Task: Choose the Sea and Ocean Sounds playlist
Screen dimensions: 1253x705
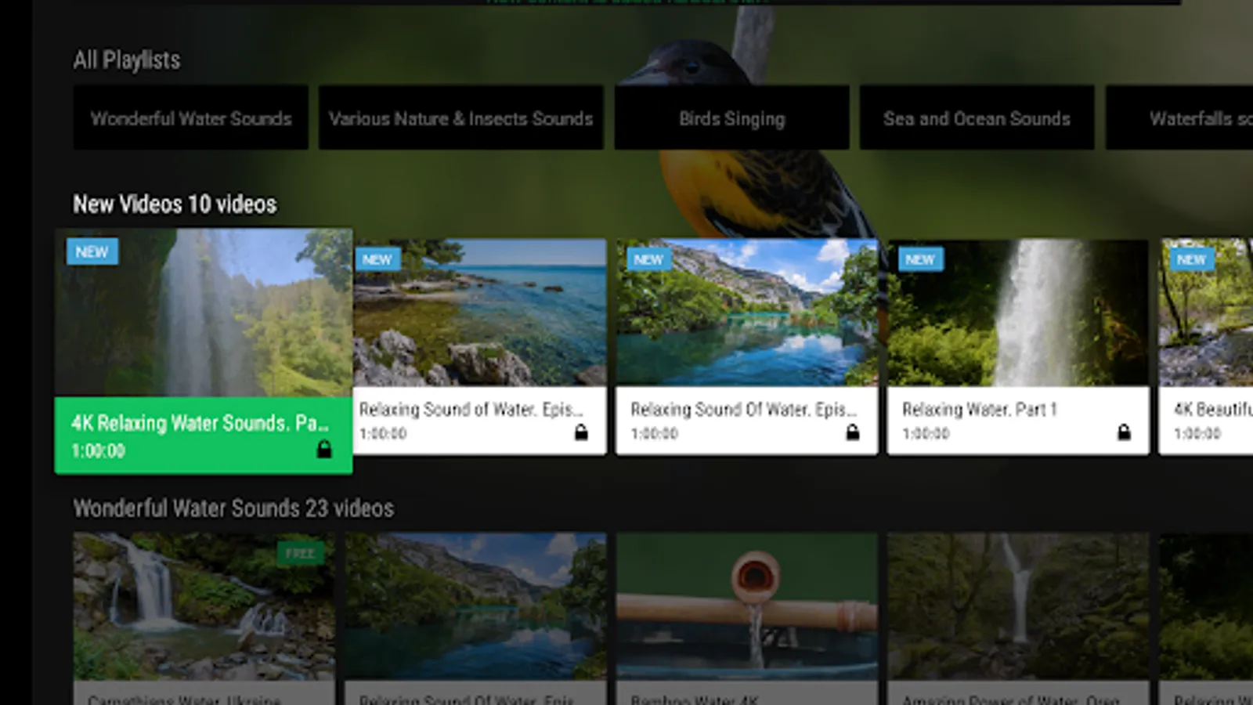Action: click(977, 117)
